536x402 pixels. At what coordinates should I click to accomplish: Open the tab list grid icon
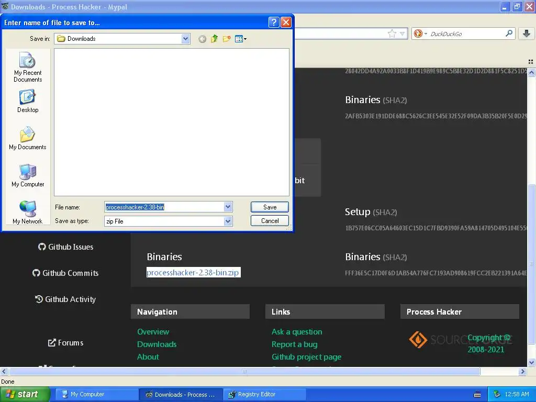point(531,62)
